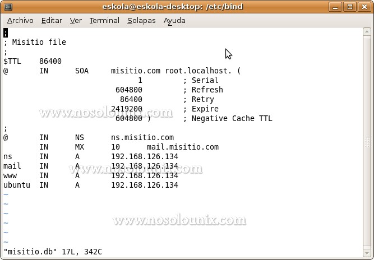
Task: Click the vim status line '"misitio.db" 17L, 342C'
Action: pos(53,252)
